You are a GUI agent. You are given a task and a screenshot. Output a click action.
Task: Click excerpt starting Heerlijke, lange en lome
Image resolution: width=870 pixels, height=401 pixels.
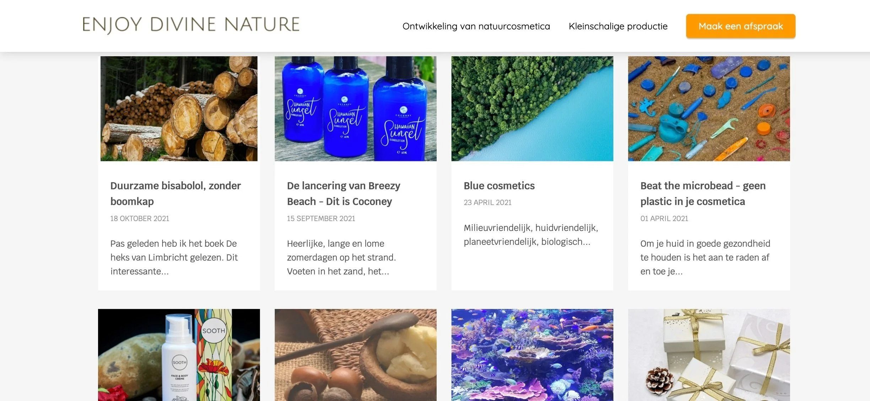tap(341, 257)
